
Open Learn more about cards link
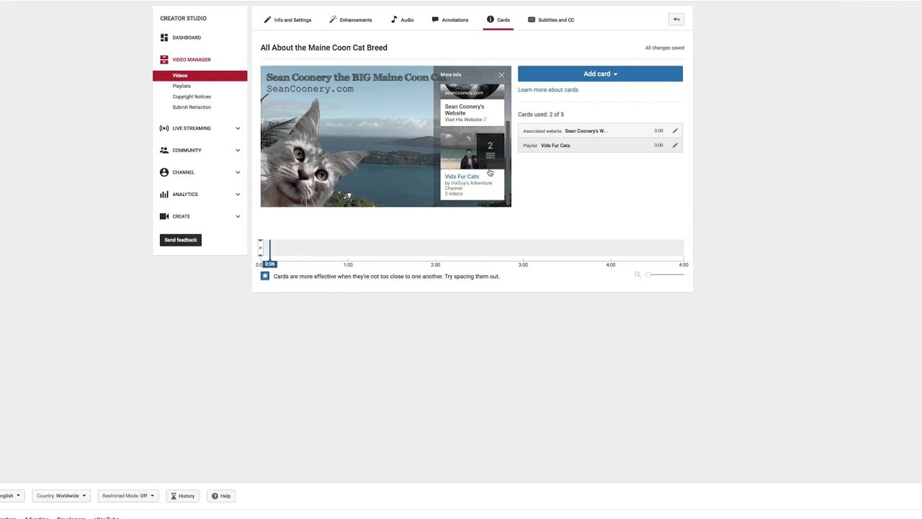(x=548, y=90)
